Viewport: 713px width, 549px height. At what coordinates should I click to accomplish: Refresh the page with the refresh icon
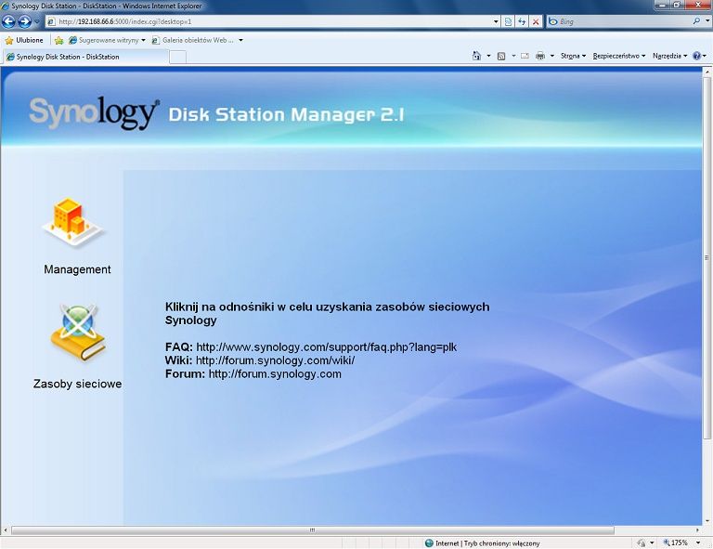click(x=522, y=21)
